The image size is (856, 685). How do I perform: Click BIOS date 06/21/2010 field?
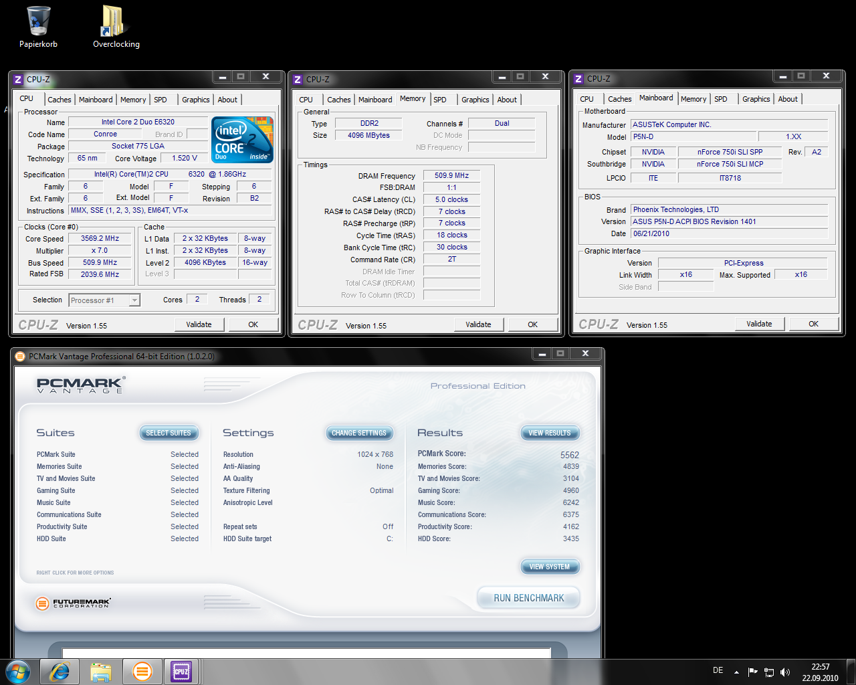pos(730,233)
